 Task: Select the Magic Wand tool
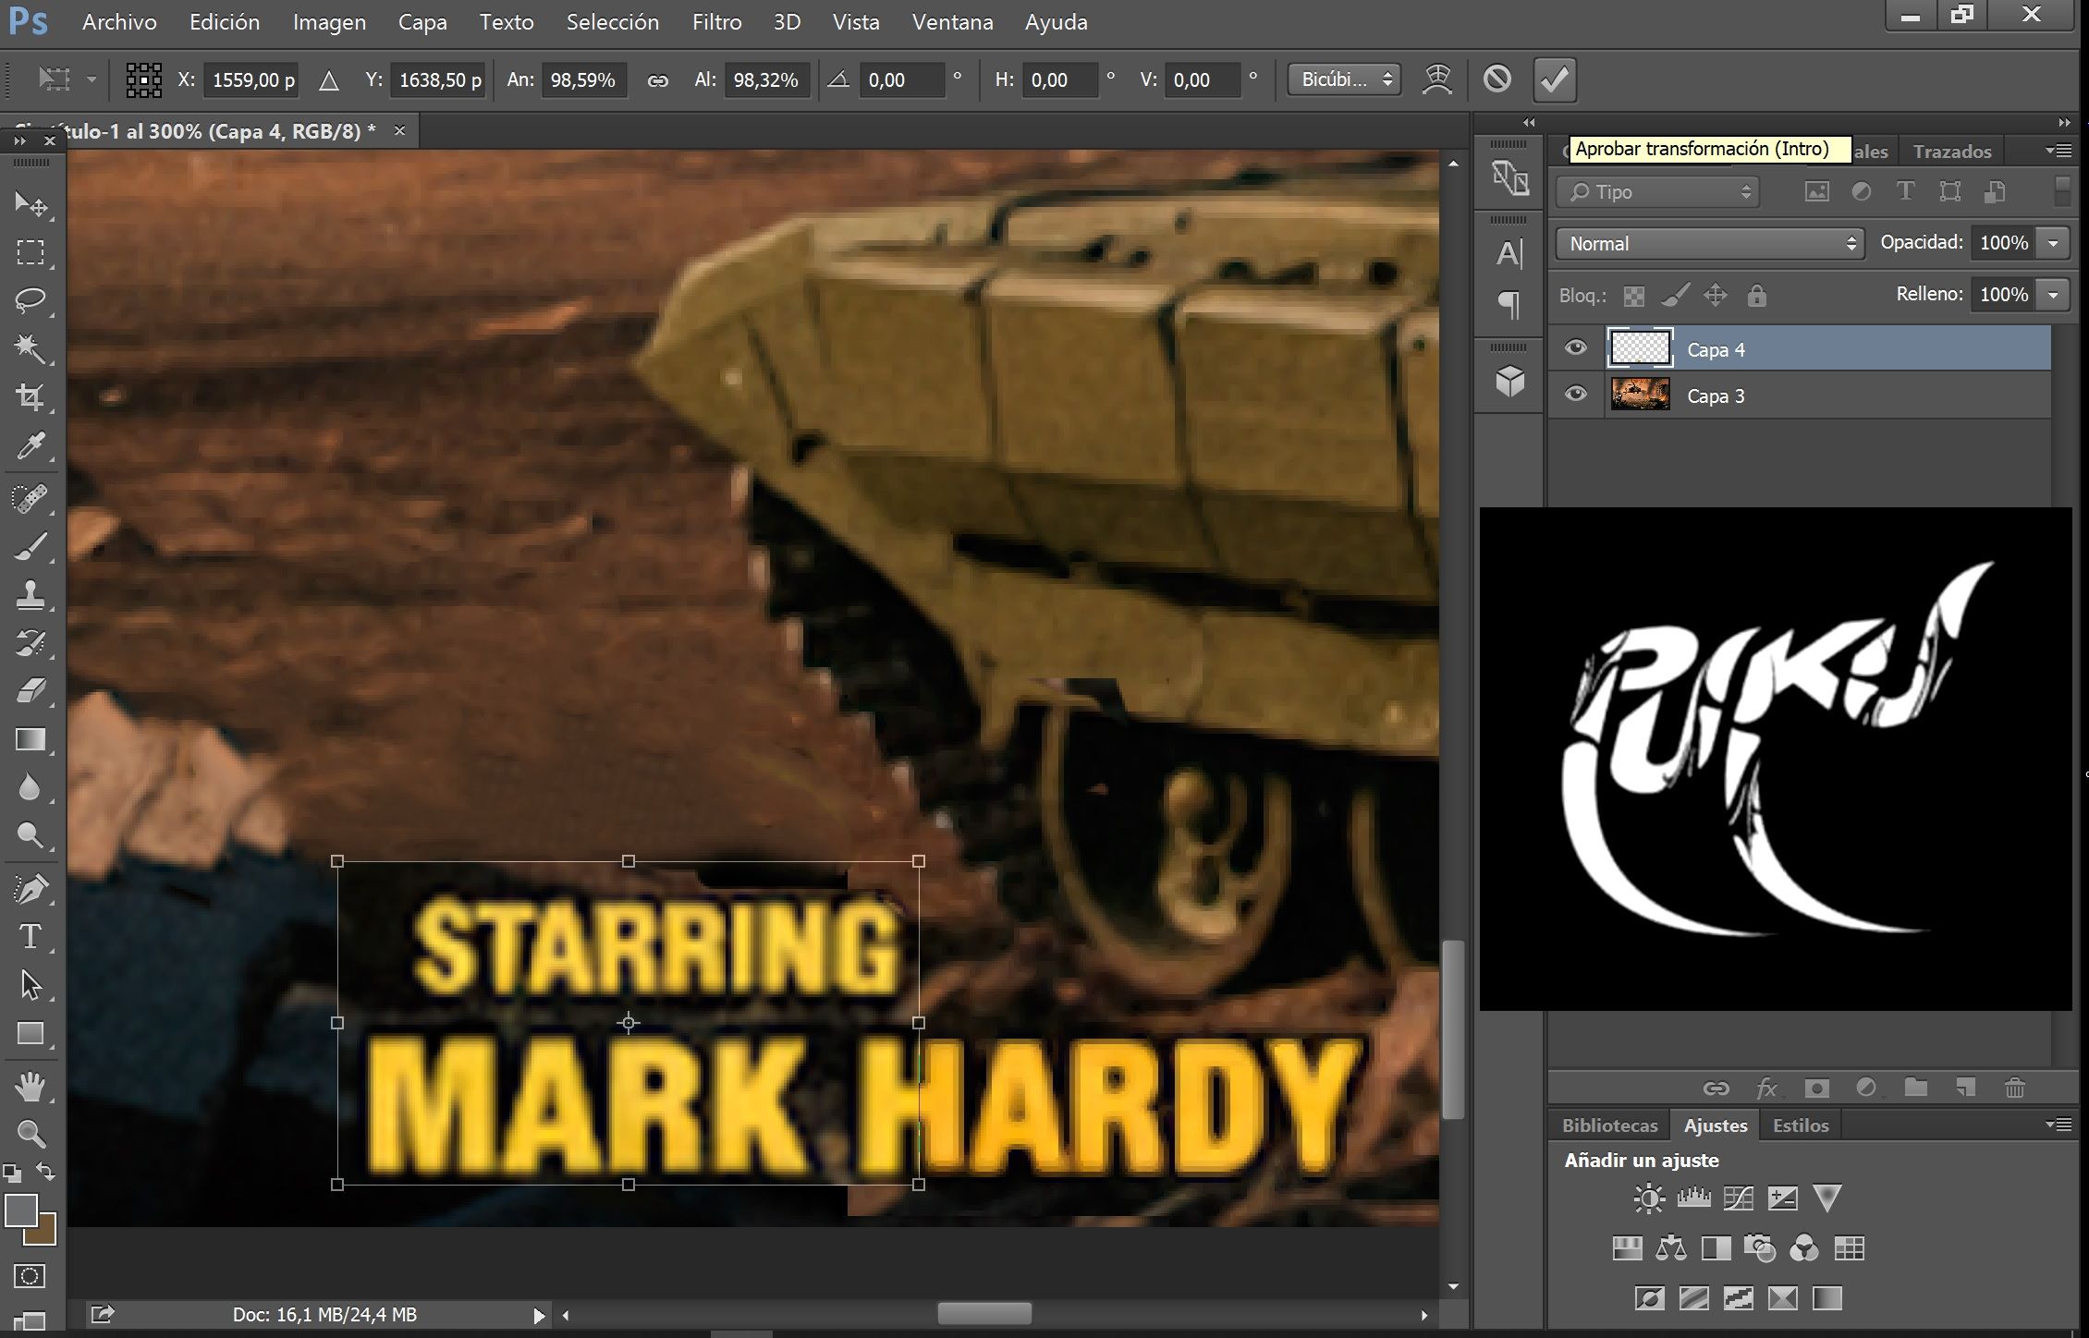click(31, 349)
